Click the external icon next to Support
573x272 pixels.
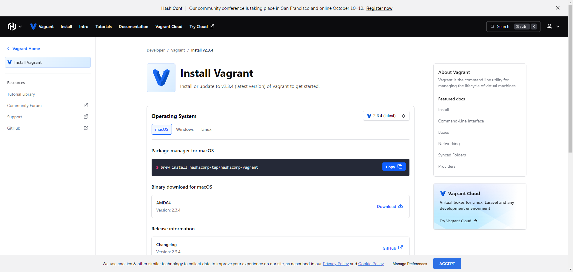(x=86, y=116)
